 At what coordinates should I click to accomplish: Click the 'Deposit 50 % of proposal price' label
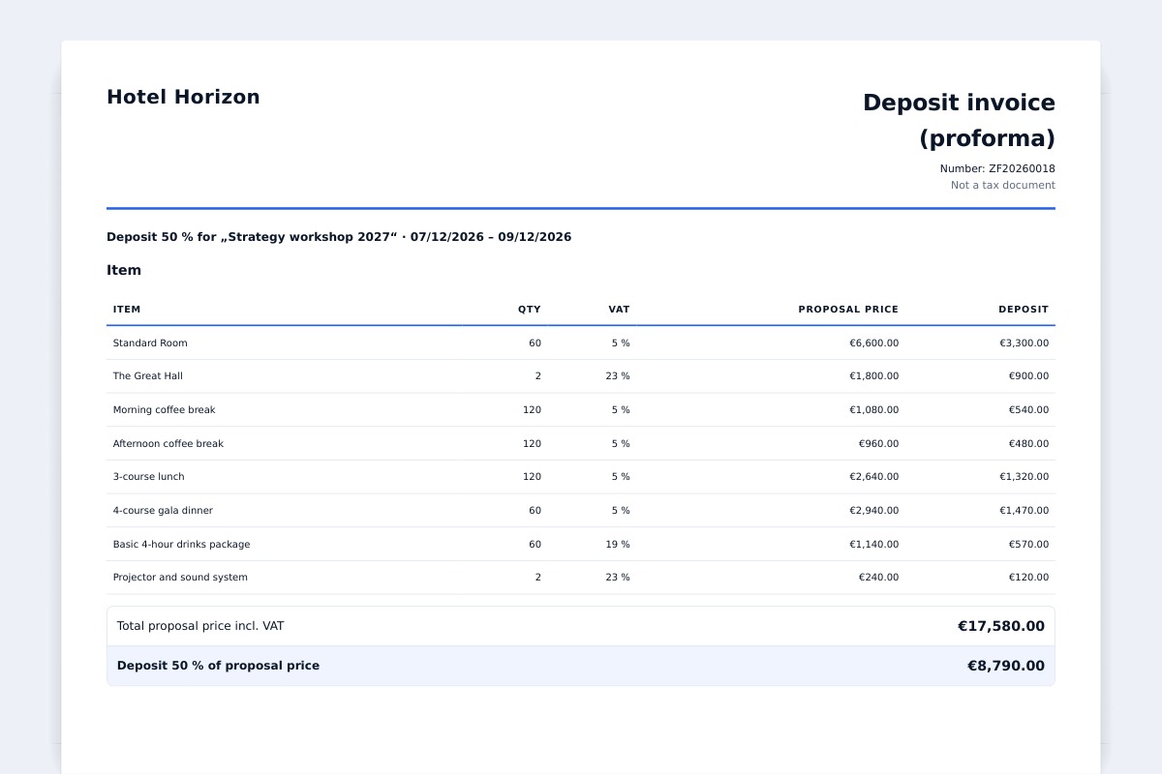(x=218, y=666)
